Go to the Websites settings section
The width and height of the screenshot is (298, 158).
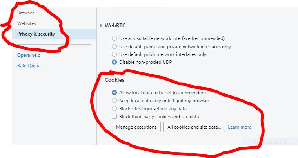[x=27, y=23]
